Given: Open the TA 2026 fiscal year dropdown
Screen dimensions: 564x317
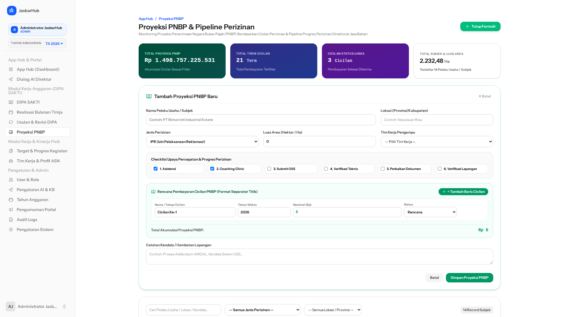Looking at the screenshot, I should pos(54,43).
